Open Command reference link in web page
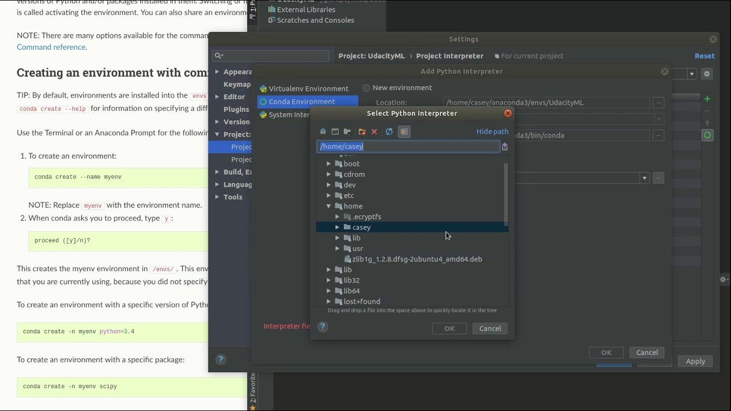The width and height of the screenshot is (731, 411). point(51,47)
